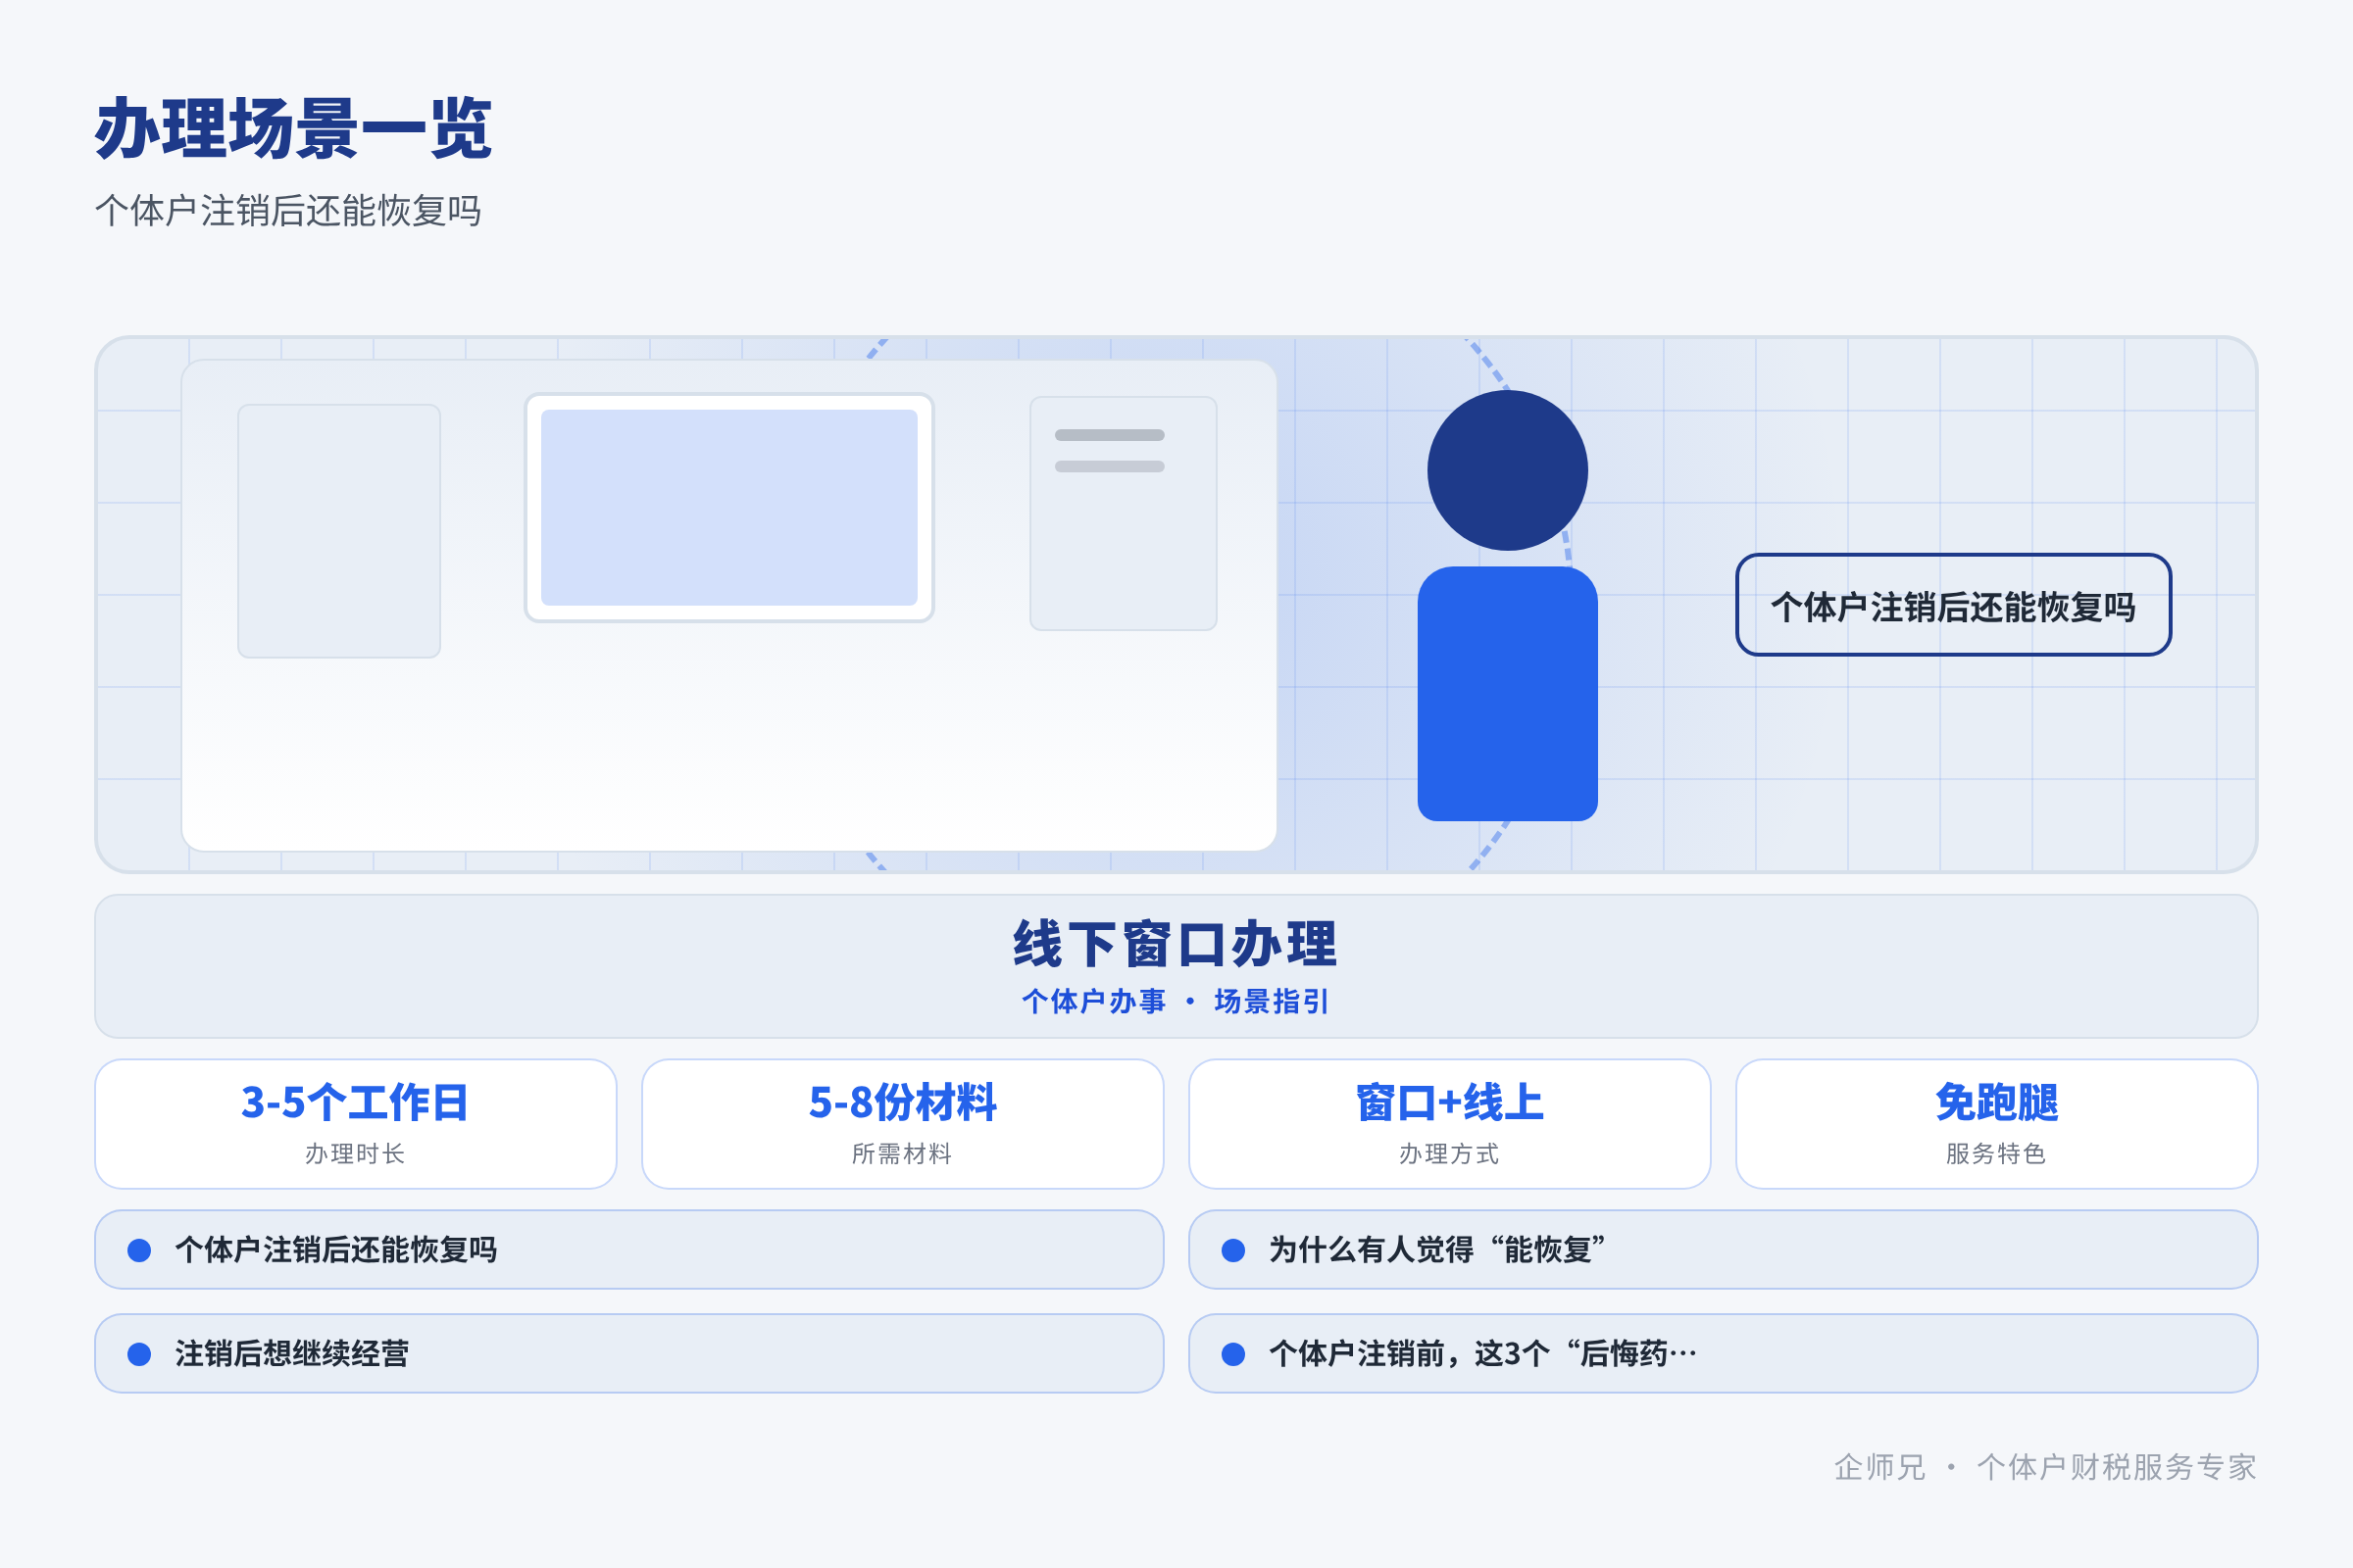
Task: Click the '服务特色' label
Action: [1997, 1154]
